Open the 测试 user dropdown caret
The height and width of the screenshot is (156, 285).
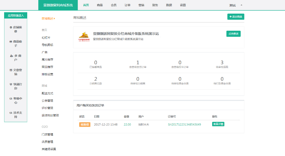tap(241, 5)
